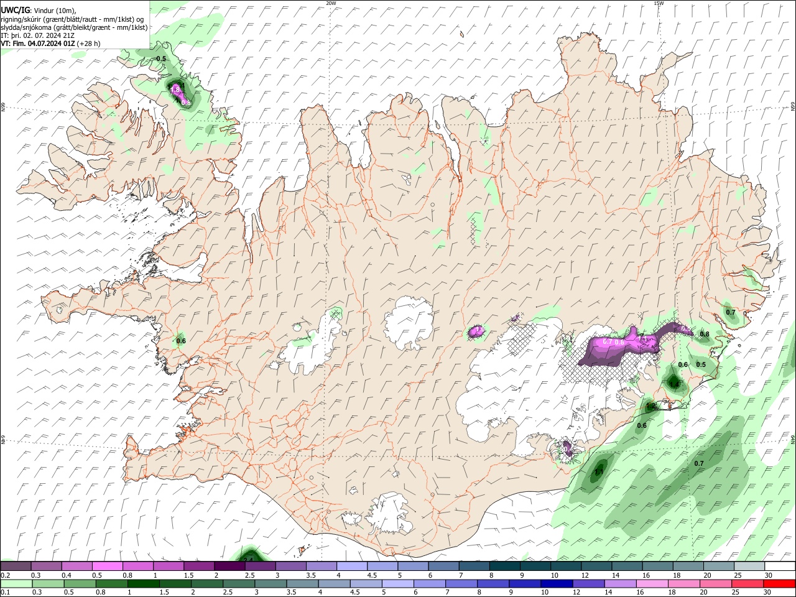Pick the light pink swatch labeled 16 on rain scale

(x=652, y=583)
